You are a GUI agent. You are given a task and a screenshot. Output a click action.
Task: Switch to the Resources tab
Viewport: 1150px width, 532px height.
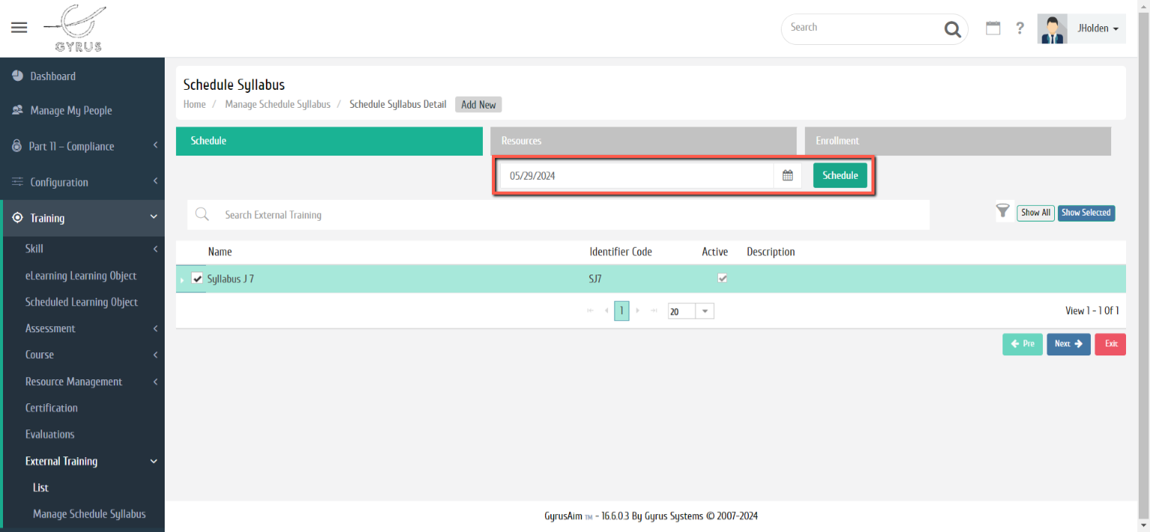coord(643,141)
